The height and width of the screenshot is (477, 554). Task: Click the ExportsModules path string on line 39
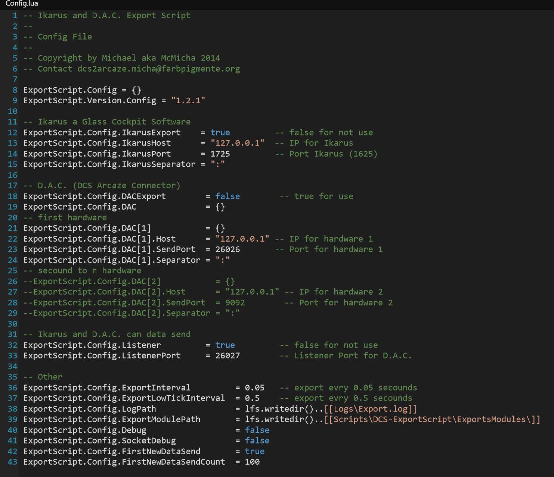click(432, 420)
